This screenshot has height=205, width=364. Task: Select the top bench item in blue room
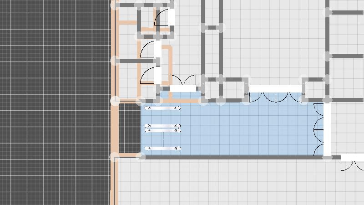point(162,108)
